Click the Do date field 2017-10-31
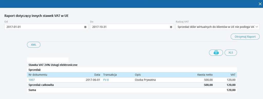The height and width of the screenshot is (99, 263). tap(132, 27)
